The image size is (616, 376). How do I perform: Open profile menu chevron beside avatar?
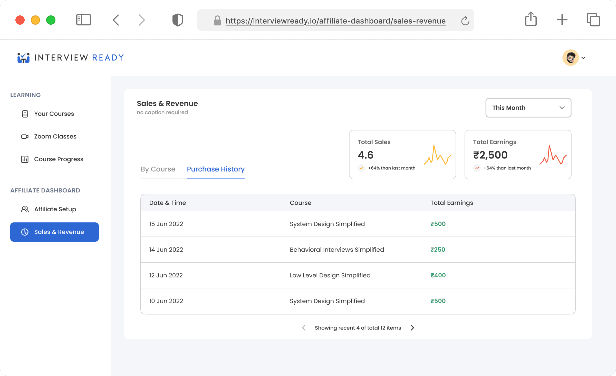pos(583,58)
